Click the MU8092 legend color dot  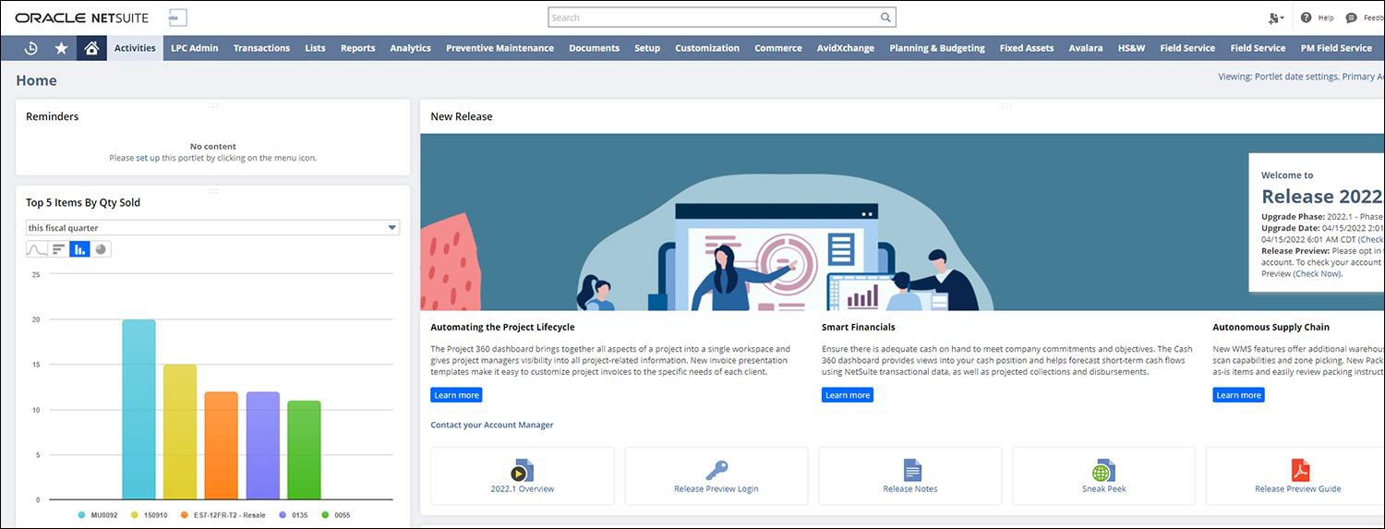pos(82,514)
